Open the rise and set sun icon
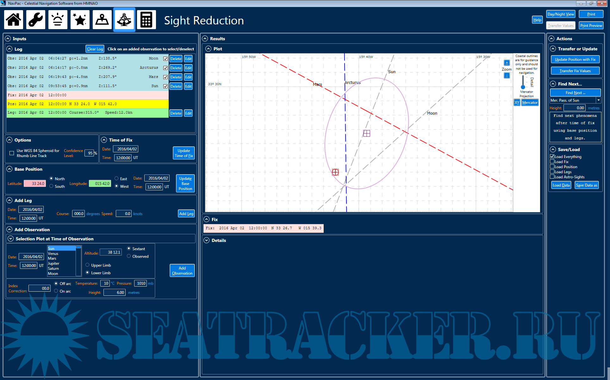This screenshot has height=380, width=610. tap(58, 20)
